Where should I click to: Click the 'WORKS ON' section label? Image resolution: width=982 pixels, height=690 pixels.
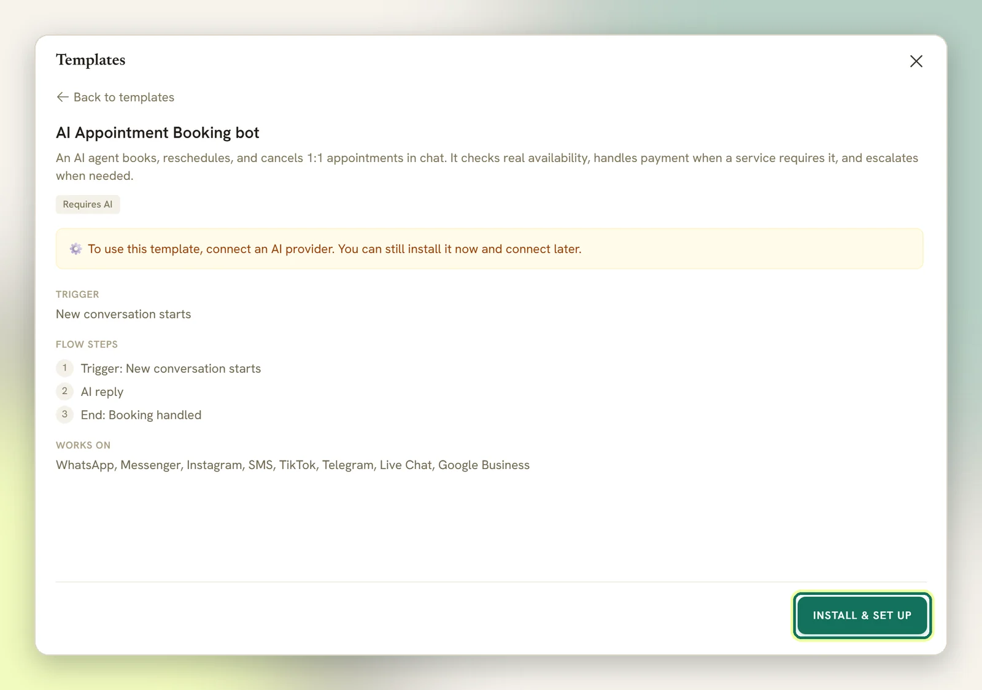pos(83,445)
